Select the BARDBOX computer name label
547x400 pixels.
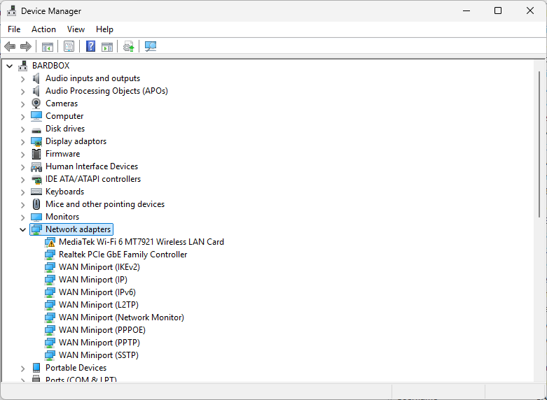click(51, 66)
